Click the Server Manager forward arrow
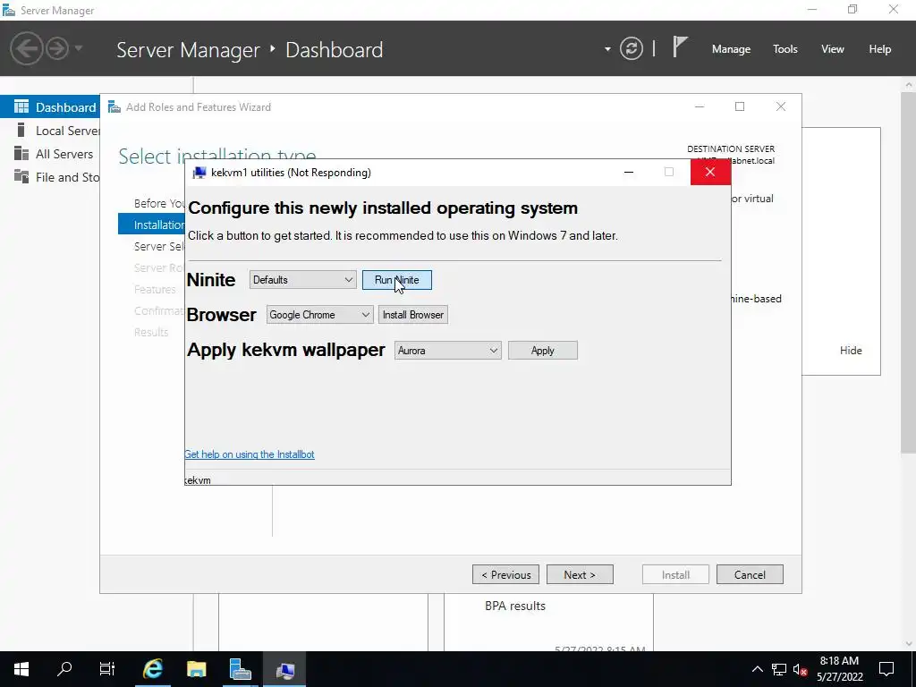Screen dimensions: 916x687 [57, 48]
